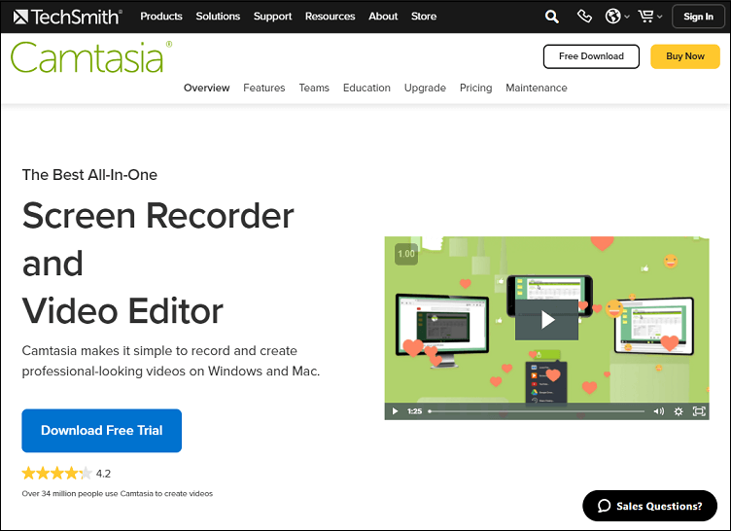Open the shopping cart dropdown
Screen dimensions: 731x531
(x=650, y=17)
